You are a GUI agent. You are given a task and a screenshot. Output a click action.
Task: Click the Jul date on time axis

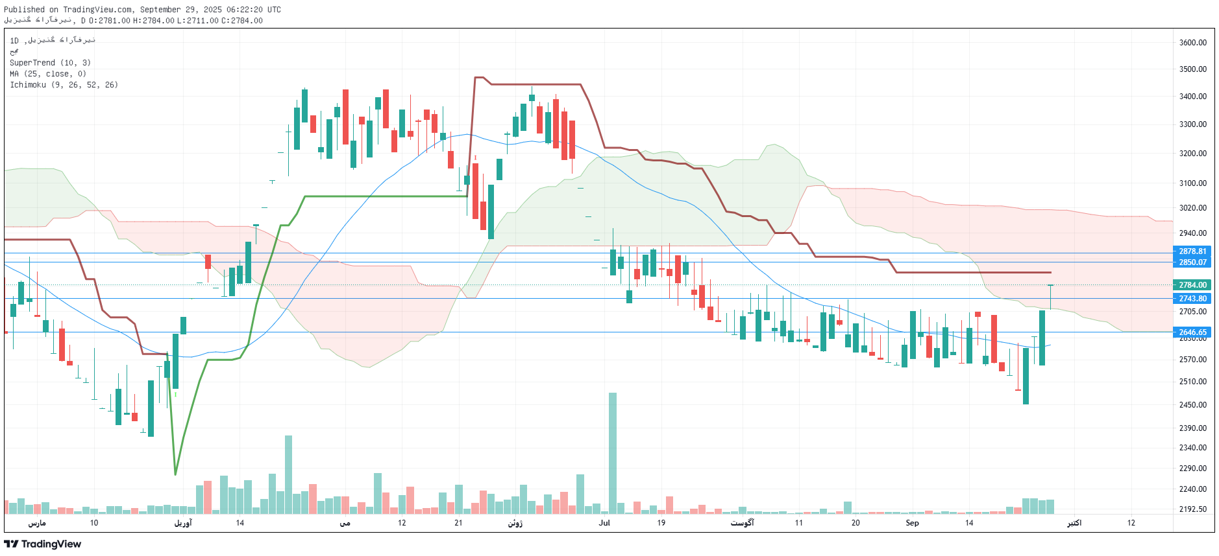point(604,523)
